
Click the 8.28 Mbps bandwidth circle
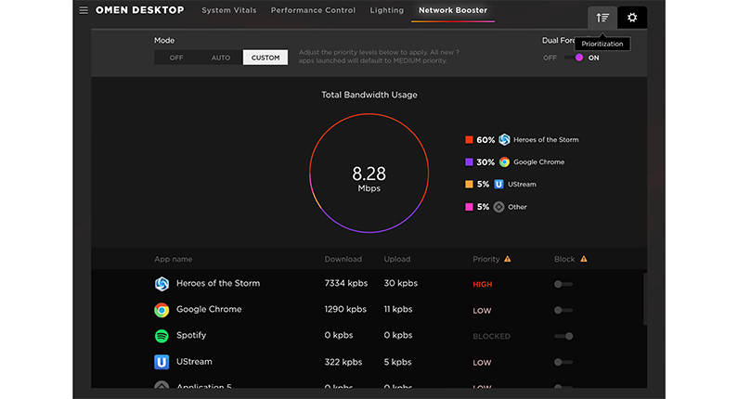[x=369, y=174]
